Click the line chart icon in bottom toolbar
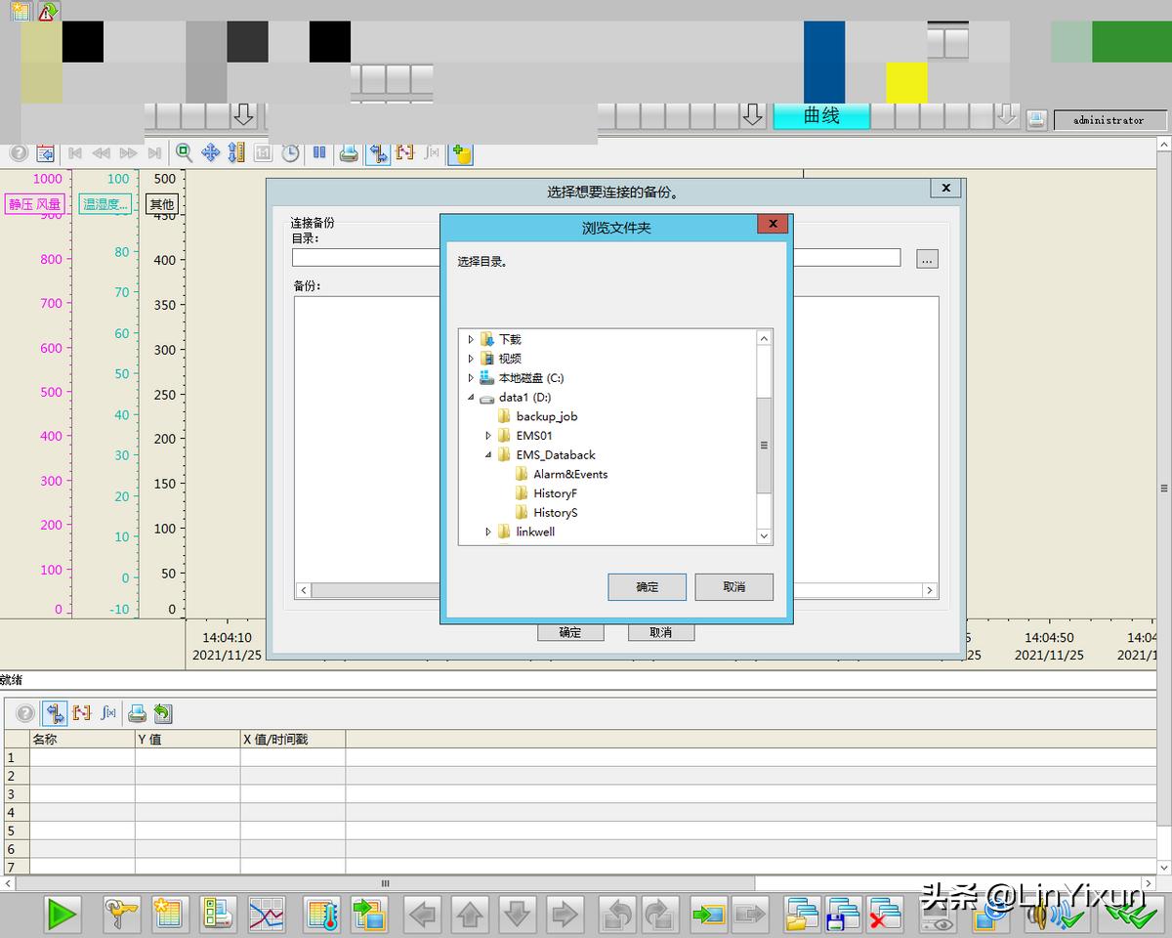Screen dimensions: 1172x938 point(267,915)
